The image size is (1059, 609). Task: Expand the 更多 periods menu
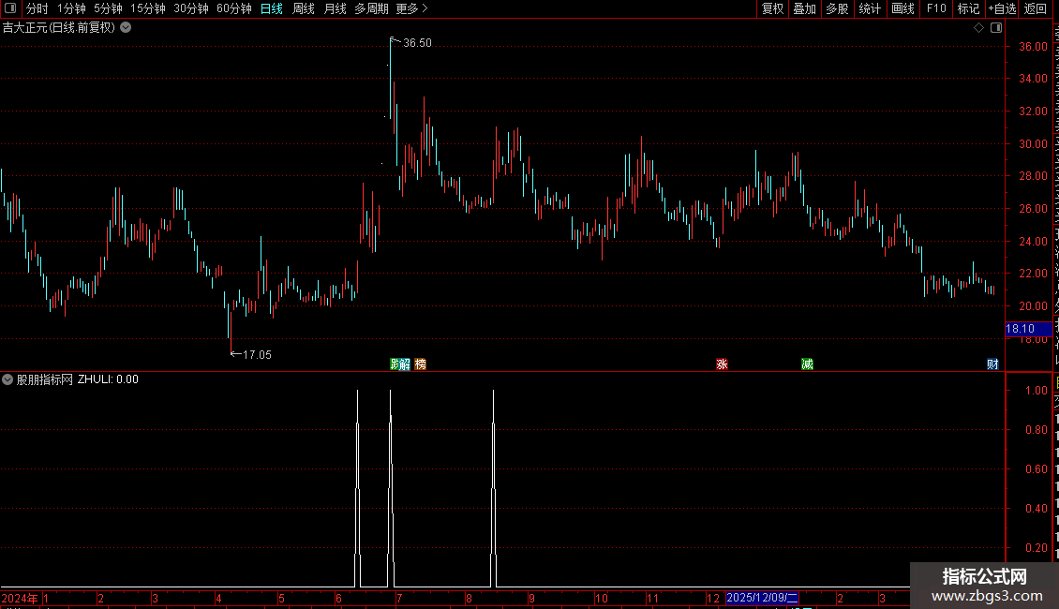[x=412, y=8]
